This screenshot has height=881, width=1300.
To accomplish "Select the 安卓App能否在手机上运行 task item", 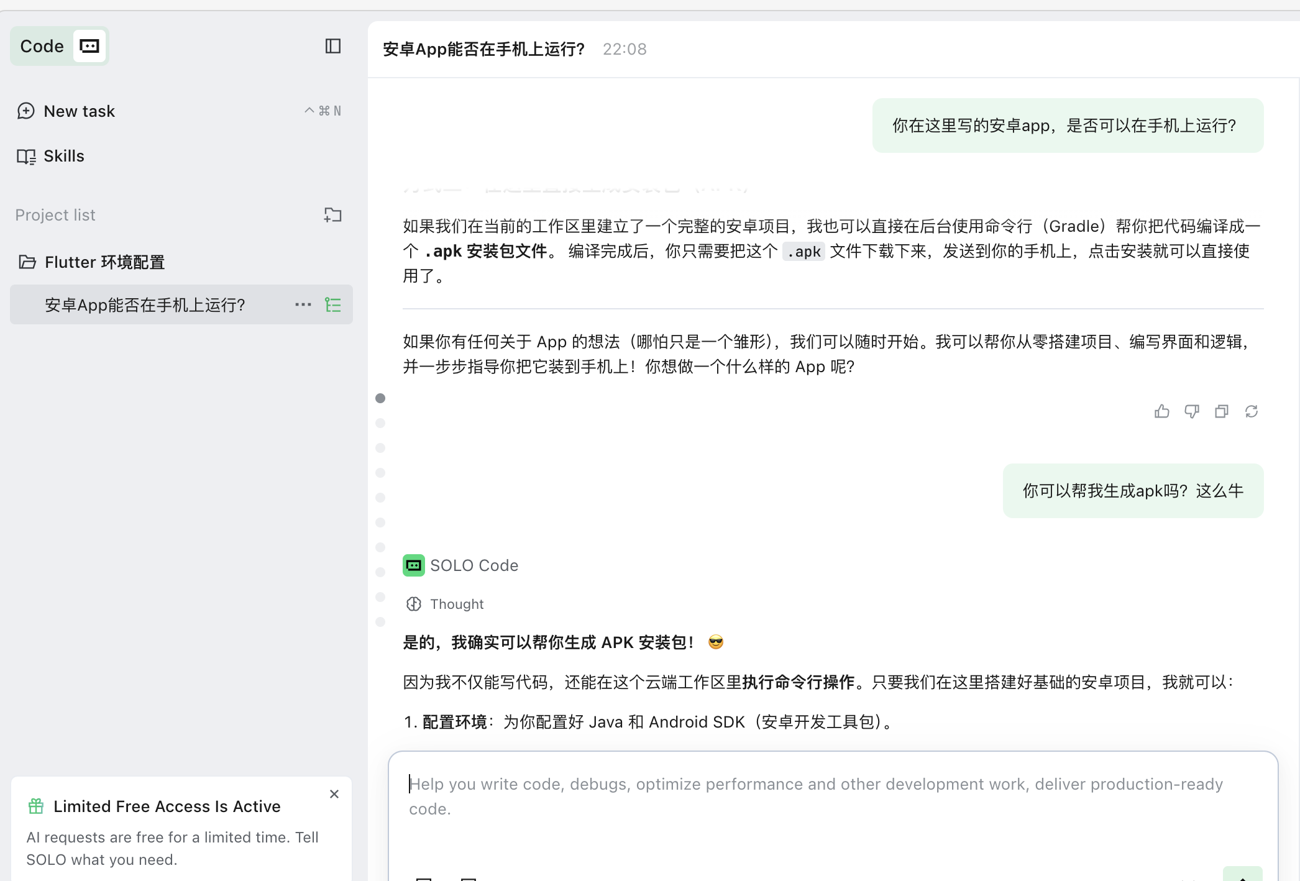I will (145, 304).
